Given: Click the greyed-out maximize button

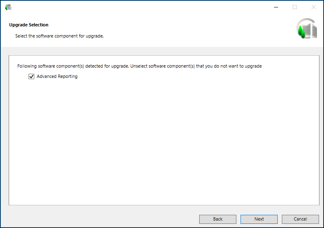Looking at the screenshot, I should [x=295, y=7].
